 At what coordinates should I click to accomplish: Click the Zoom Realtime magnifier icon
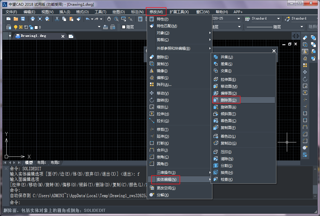click(116, 19)
